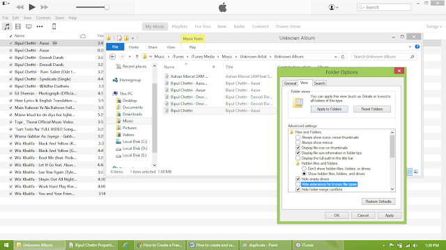
Task: Switch to the My Music tab
Action: pos(155,26)
